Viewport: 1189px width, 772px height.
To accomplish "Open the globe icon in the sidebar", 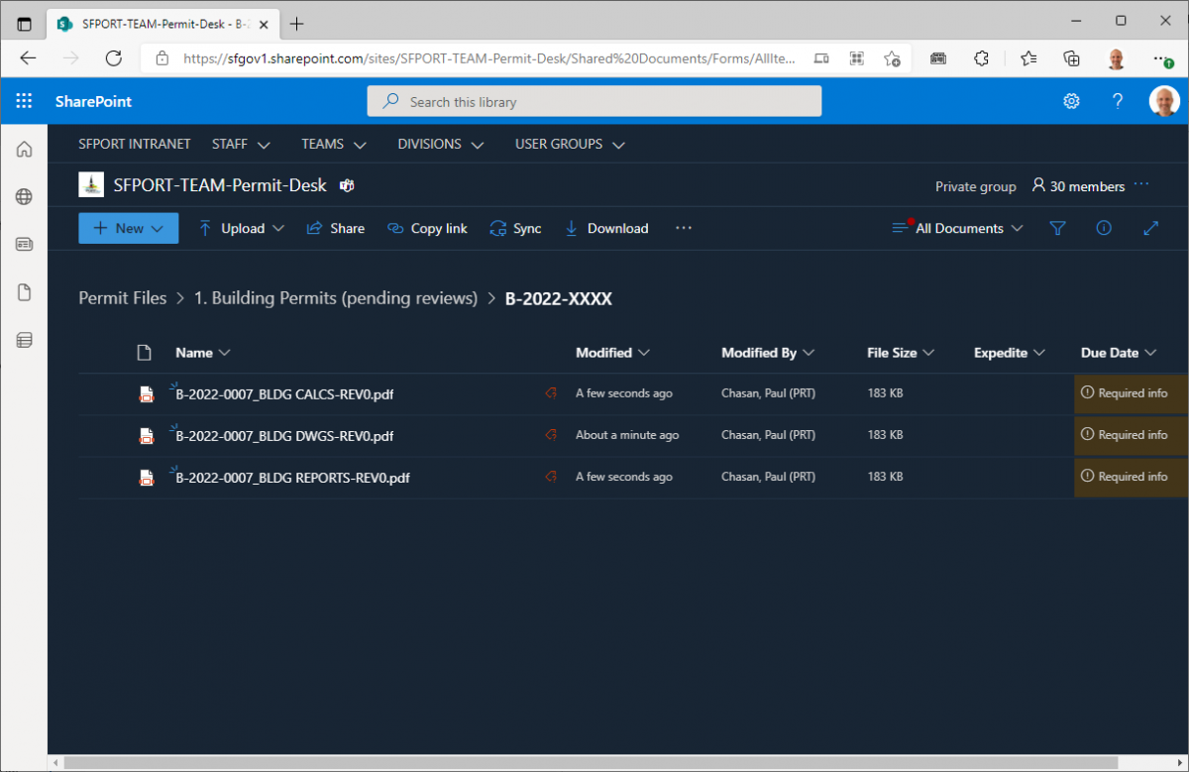I will [23, 196].
